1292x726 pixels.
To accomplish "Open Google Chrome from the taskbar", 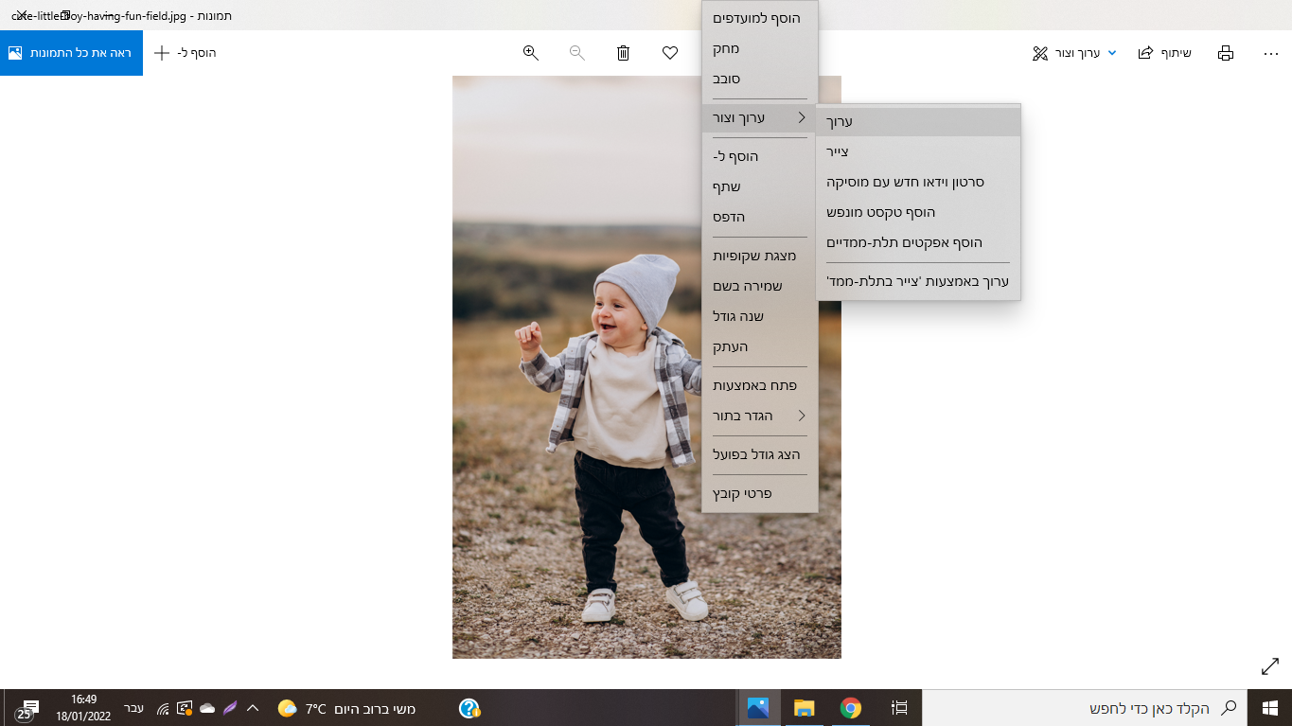I will [x=851, y=708].
